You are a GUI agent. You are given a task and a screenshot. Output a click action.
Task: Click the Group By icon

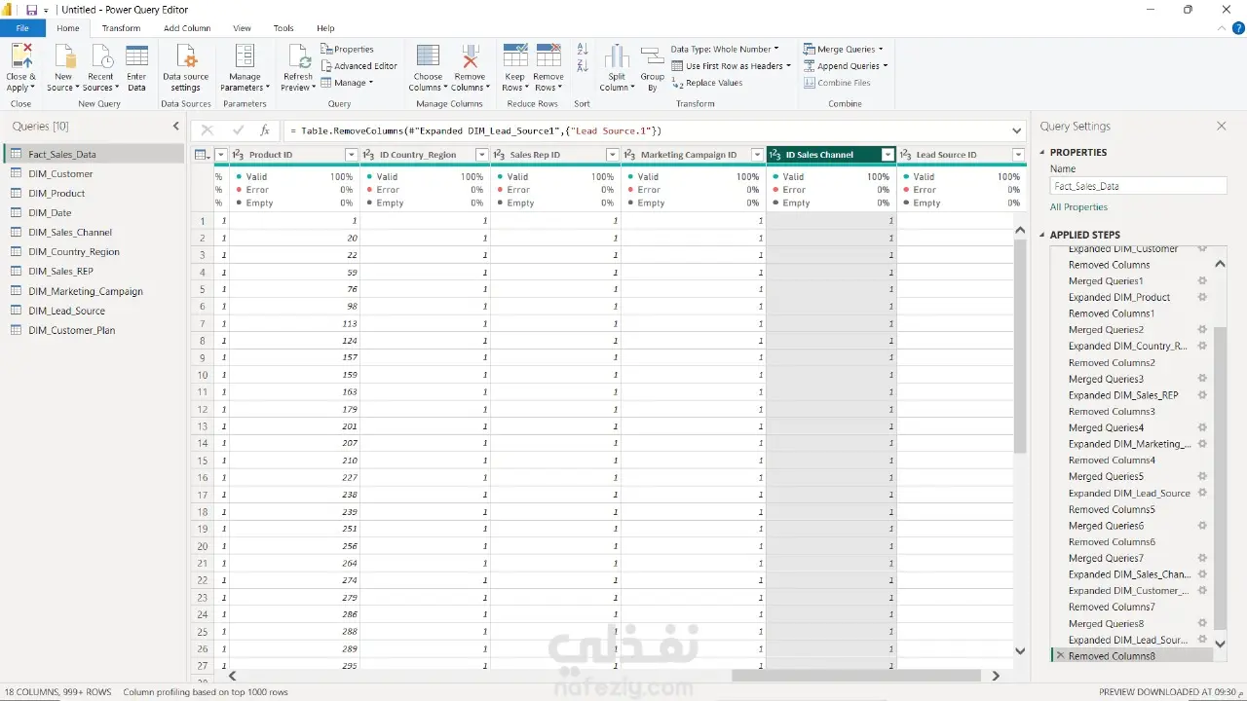pos(653,56)
